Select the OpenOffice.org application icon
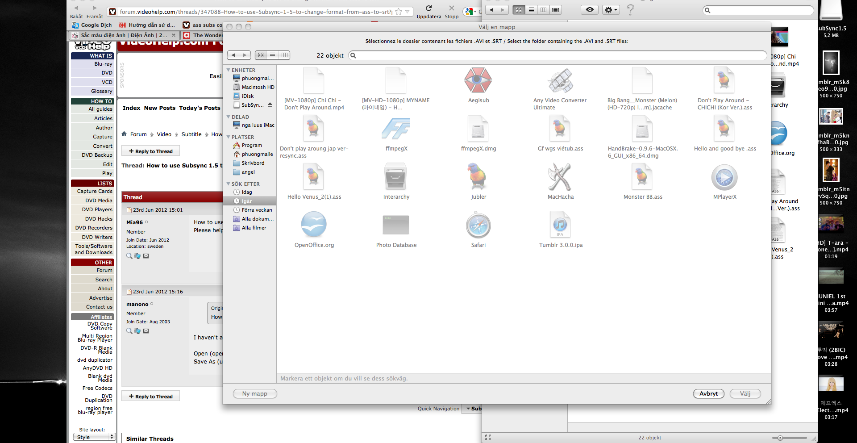Viewport: 857px width, 443px height. click(314, 225)
